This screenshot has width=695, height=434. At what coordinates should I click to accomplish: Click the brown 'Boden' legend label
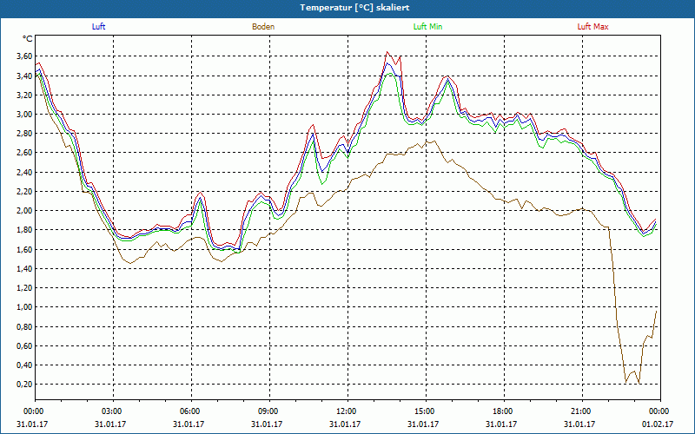pyautogui.click(x=263, y=27)
